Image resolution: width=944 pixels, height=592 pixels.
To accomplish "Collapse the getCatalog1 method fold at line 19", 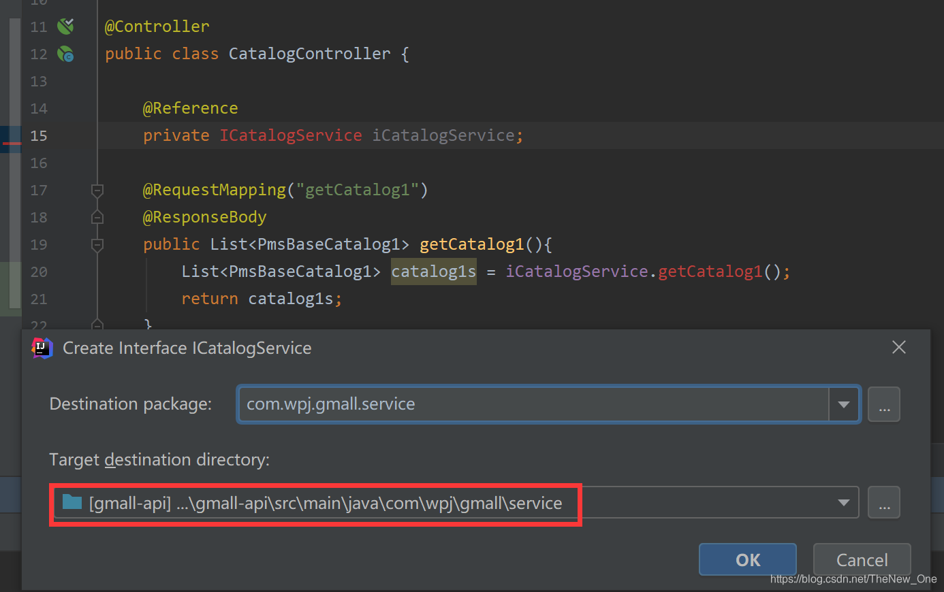I will tap(97, 245).
